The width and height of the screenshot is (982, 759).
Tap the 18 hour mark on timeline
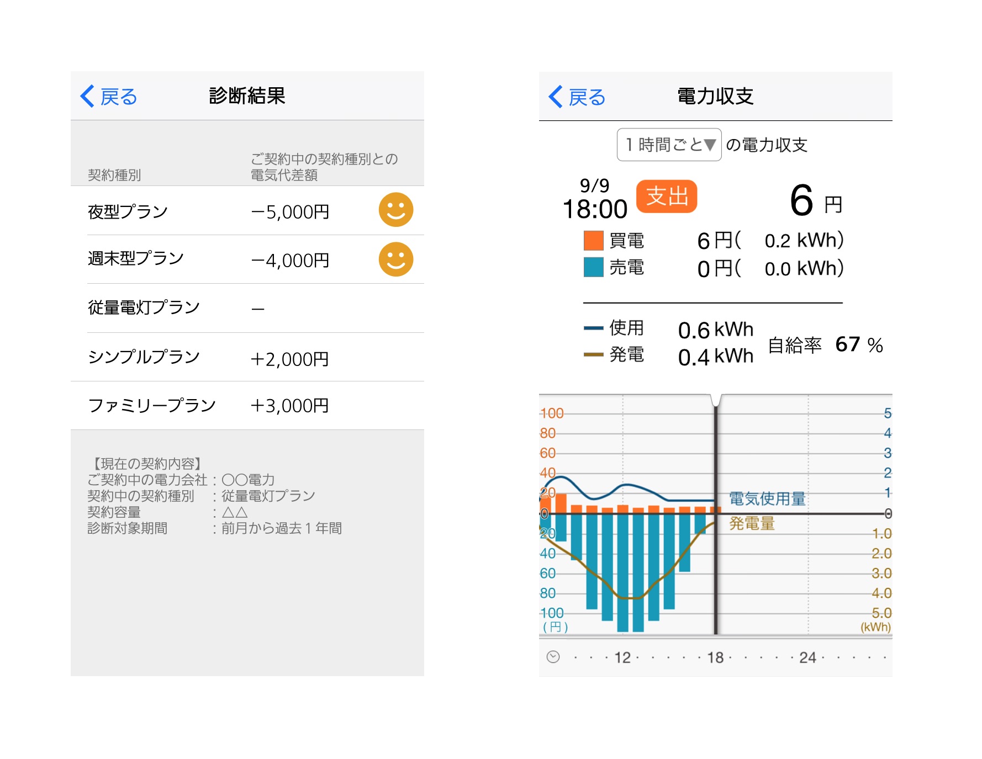point(715,657)
